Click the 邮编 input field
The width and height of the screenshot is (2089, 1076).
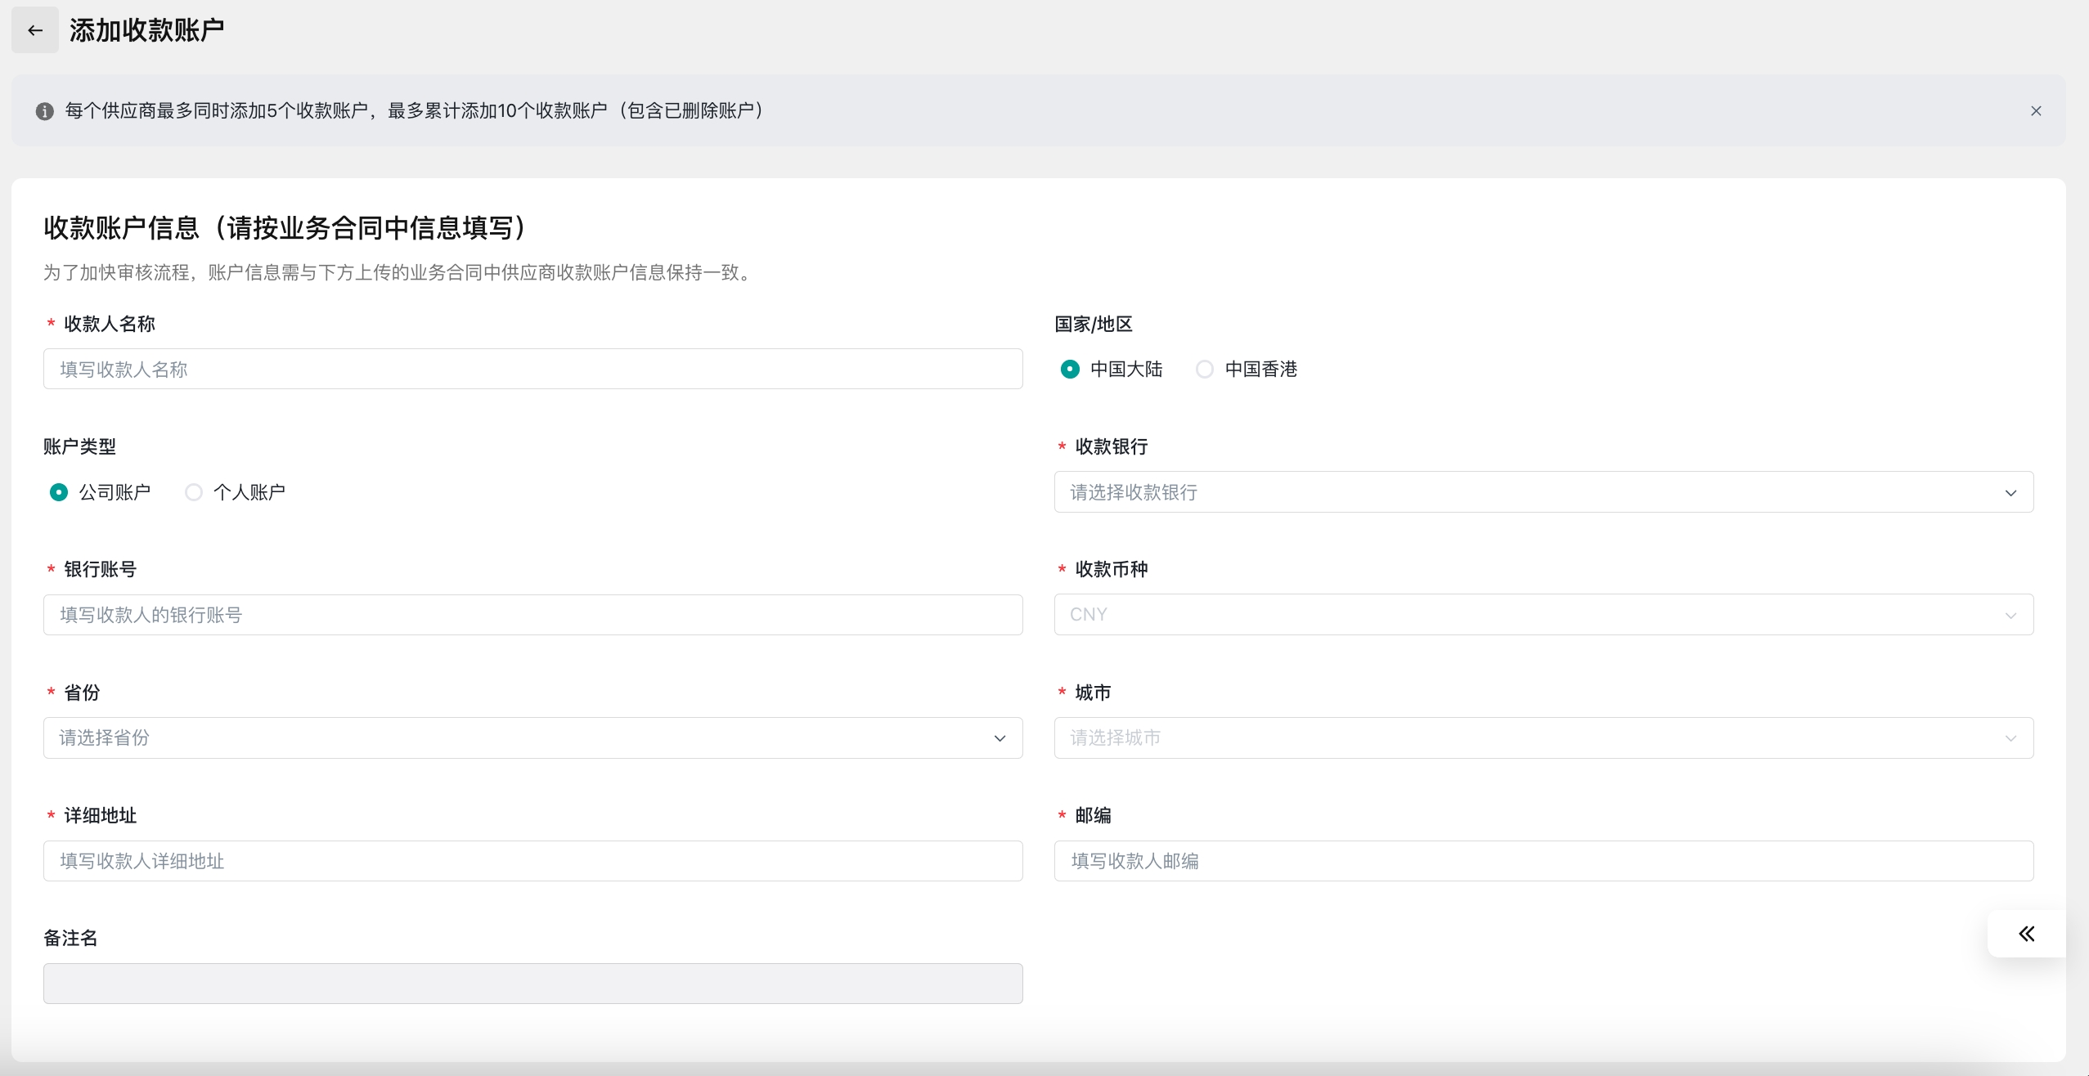coord(1543,861)
